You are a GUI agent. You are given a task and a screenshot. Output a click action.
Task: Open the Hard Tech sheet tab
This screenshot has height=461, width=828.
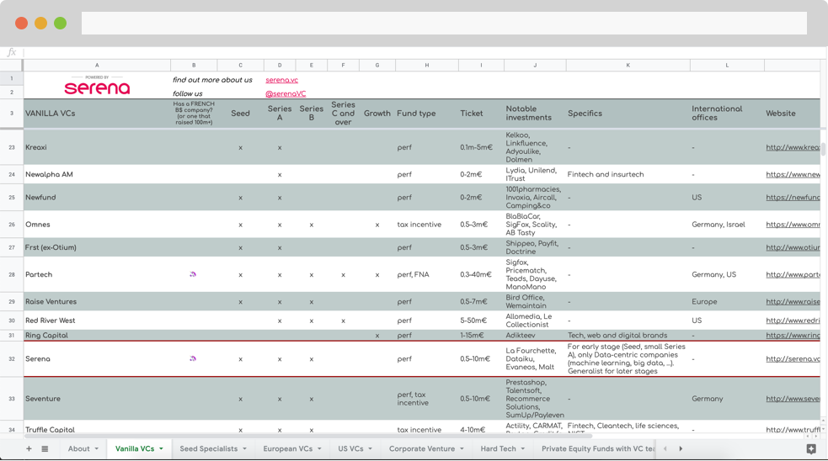click(x=498, y=449)
